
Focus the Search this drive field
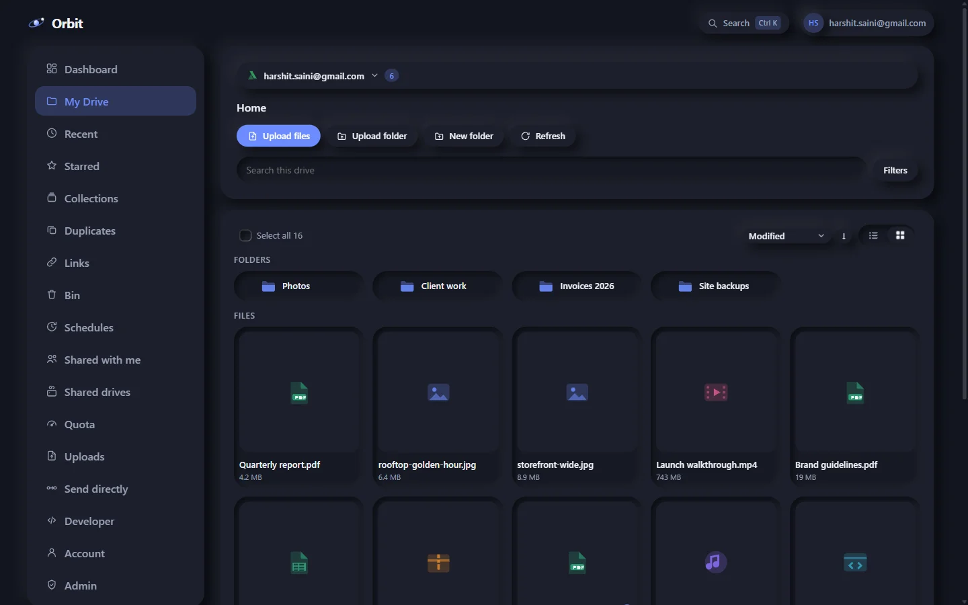(x=551, y=170)
